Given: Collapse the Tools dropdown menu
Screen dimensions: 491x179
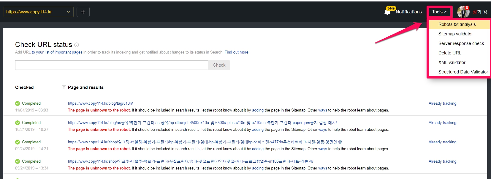Looking at the screenshot, I should [x=439, y=12].
